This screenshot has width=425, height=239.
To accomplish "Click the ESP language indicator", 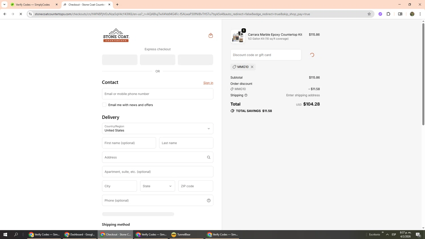I will click(394, 234).
